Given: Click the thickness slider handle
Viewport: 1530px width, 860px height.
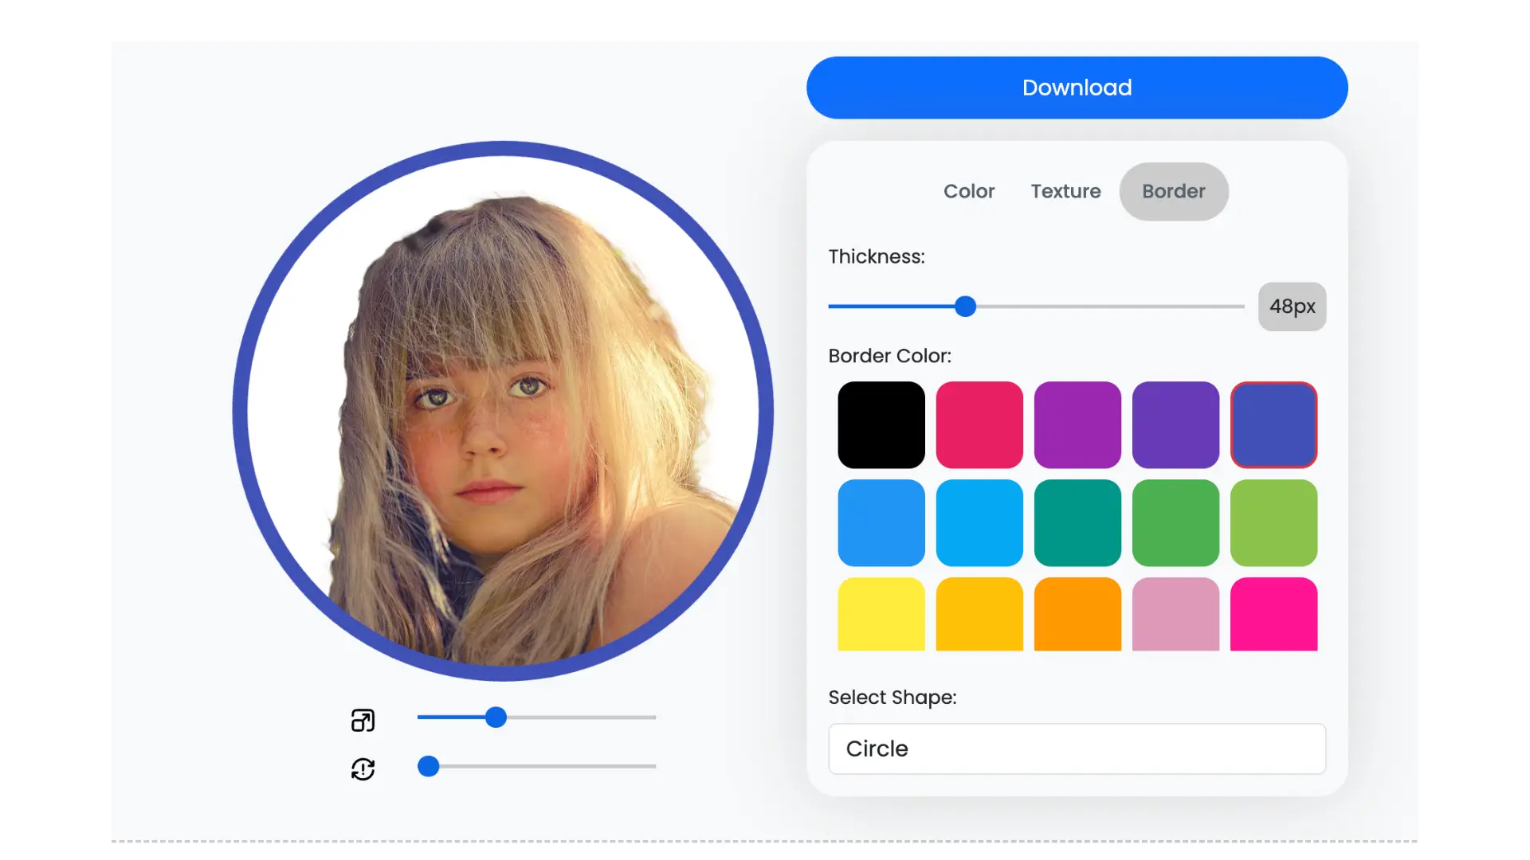Looking at the screenshot, I should tap(965, 307).
